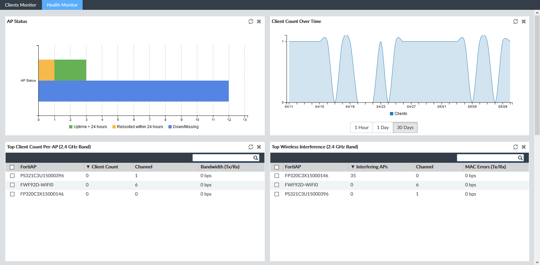Screen dimensions: 540x265
Task: Click the orange Rebooted bar segment
Action: pos(47,70)
